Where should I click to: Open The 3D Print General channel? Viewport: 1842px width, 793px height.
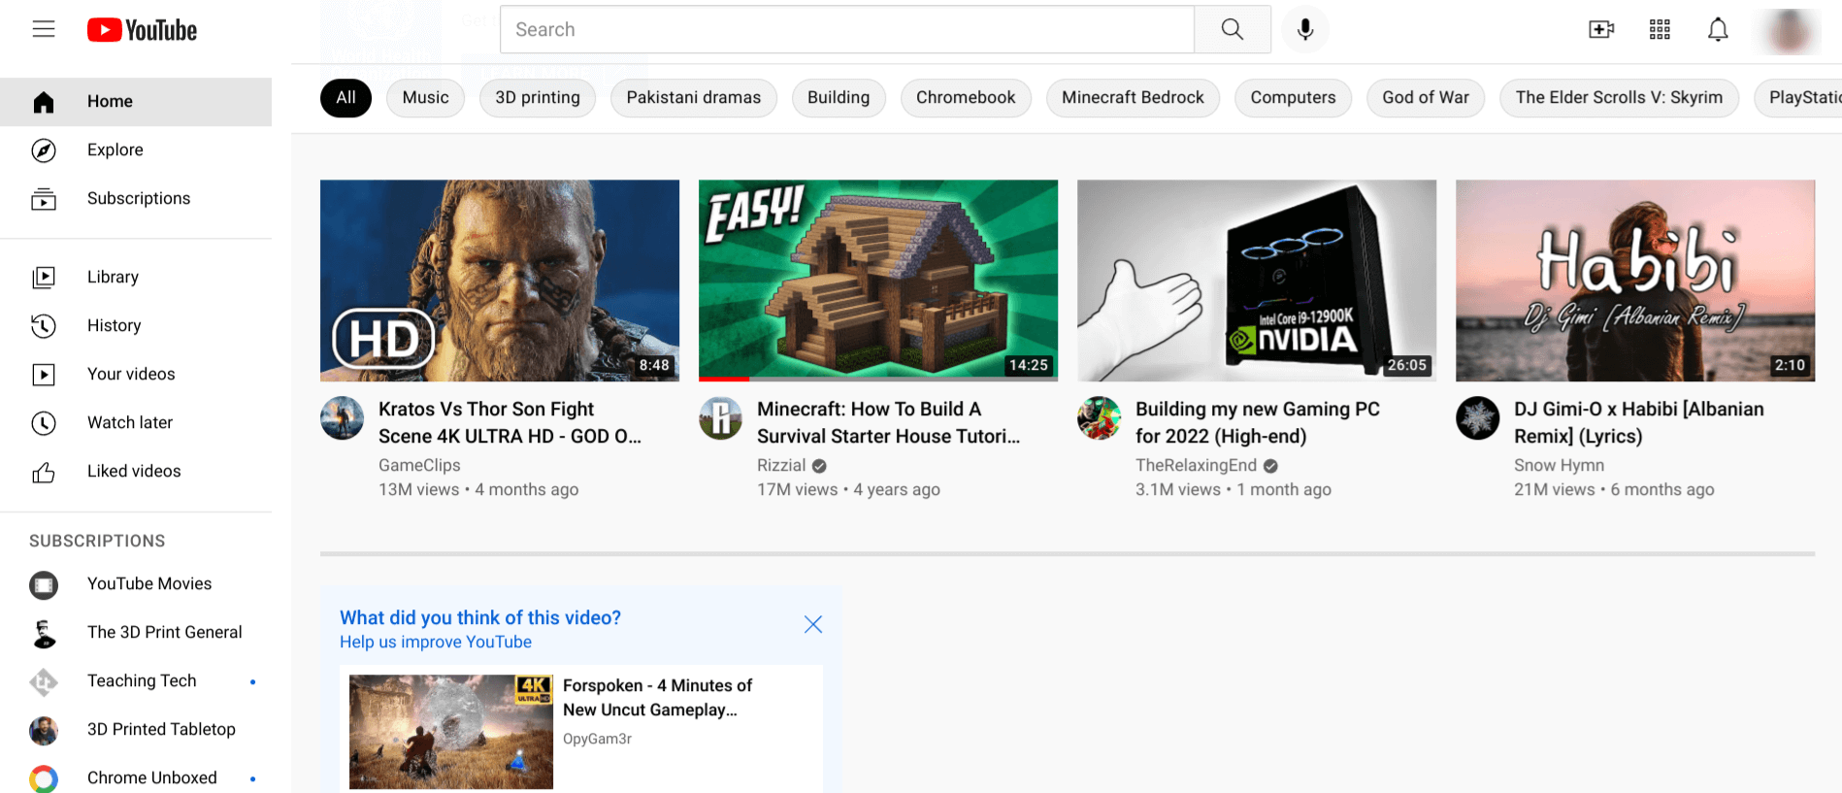click(136, 633)
